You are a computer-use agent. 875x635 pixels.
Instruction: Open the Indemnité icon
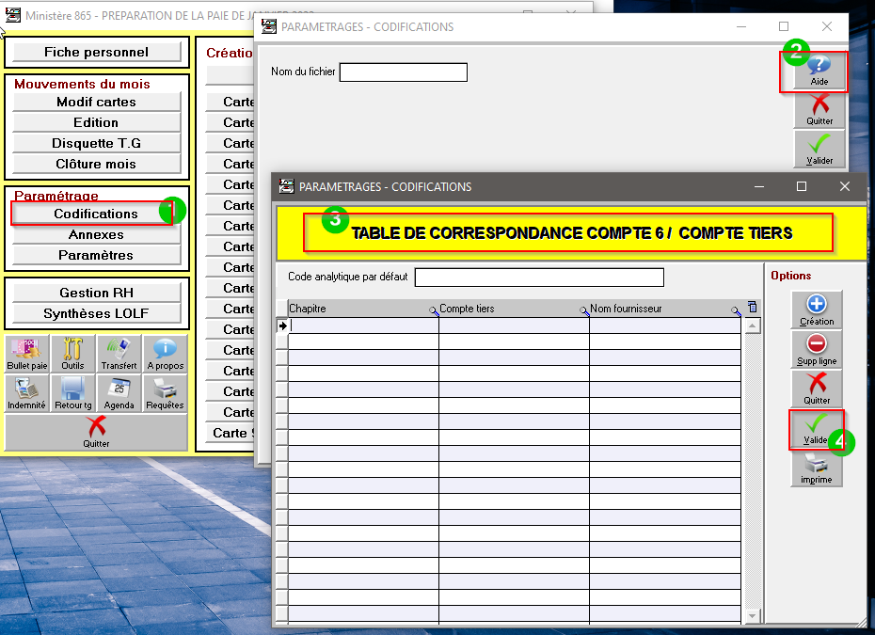[x=26, y=393]
